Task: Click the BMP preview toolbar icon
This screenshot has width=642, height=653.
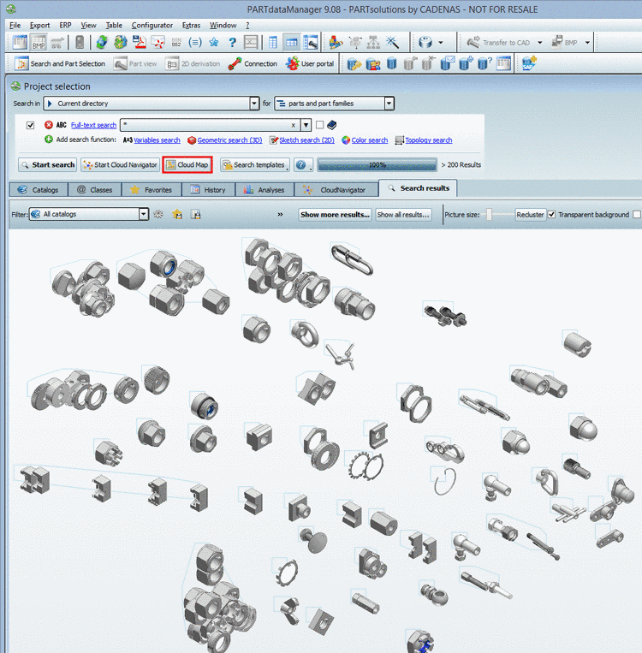Action: pos(39,42)
